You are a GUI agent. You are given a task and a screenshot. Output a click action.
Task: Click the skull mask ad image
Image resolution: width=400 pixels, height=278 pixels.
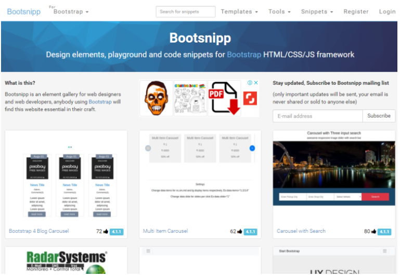pos(156,98)
